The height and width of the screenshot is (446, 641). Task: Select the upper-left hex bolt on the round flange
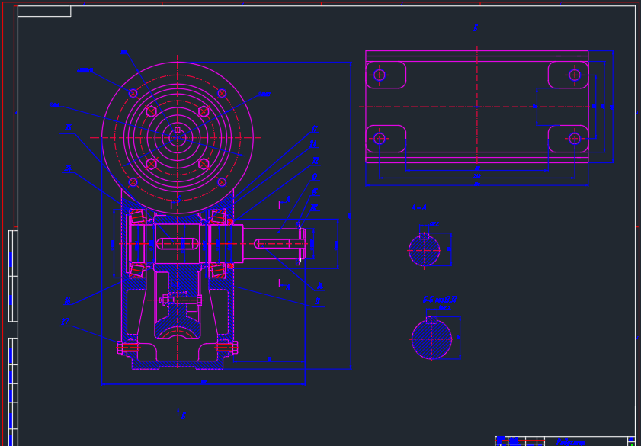click(151, 111)
